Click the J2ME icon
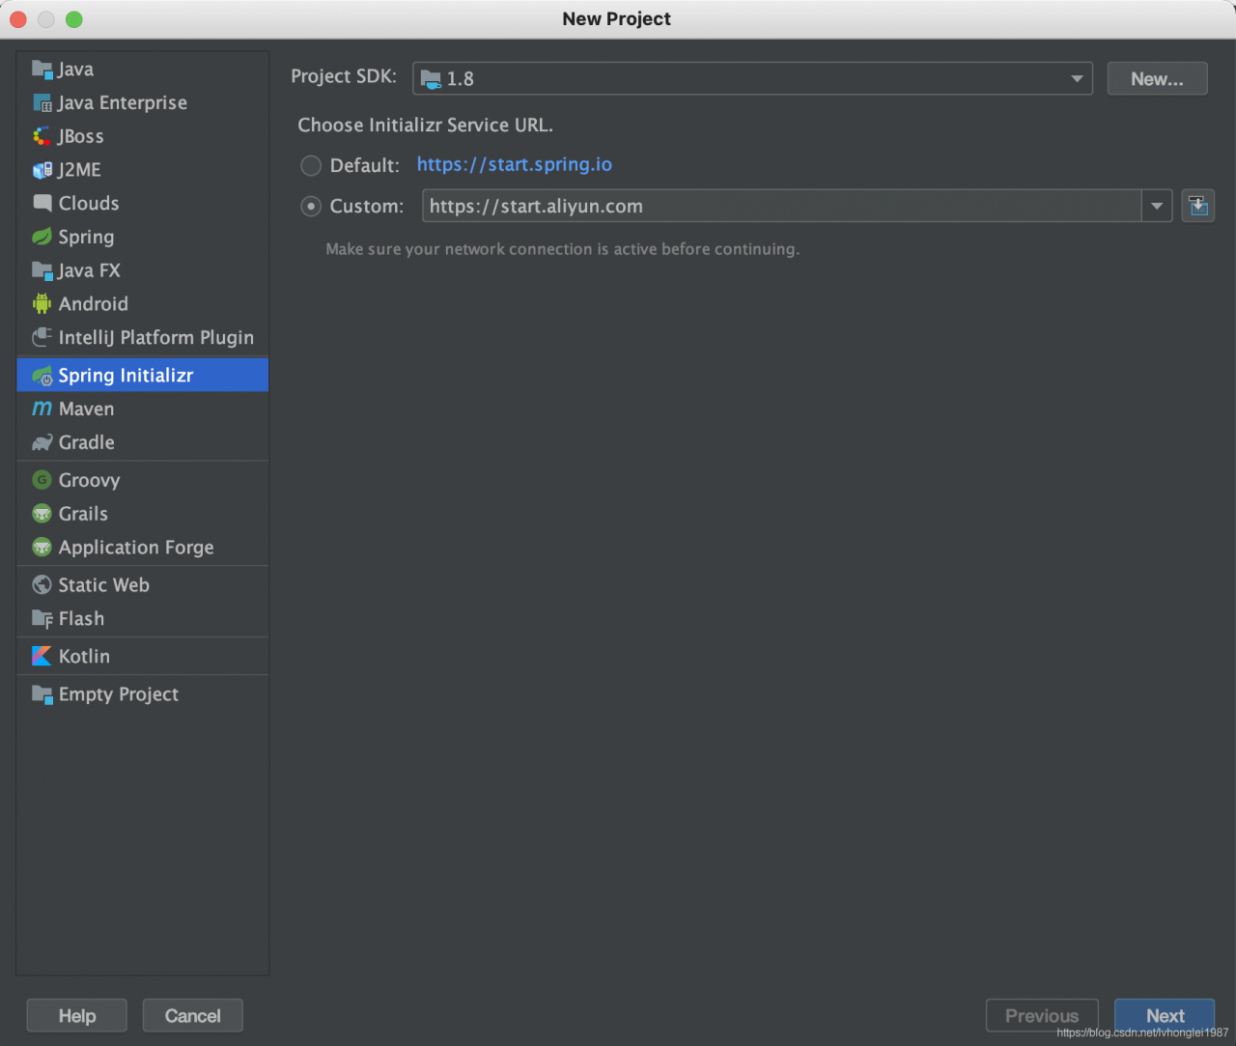1236x1046 pixels. click(x=42, y=170)
